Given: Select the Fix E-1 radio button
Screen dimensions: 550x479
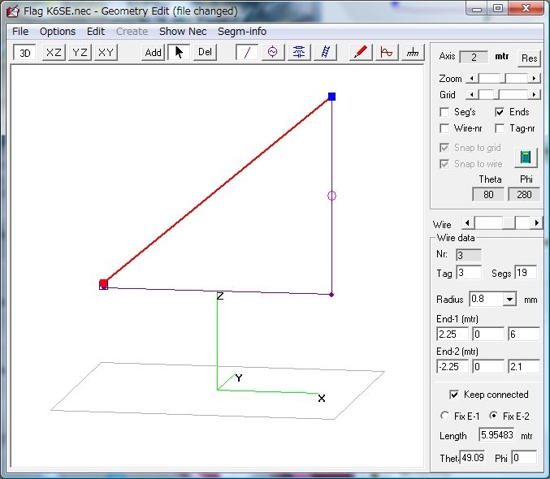Looking at the screenshot, I should click(x=444, y=416).
